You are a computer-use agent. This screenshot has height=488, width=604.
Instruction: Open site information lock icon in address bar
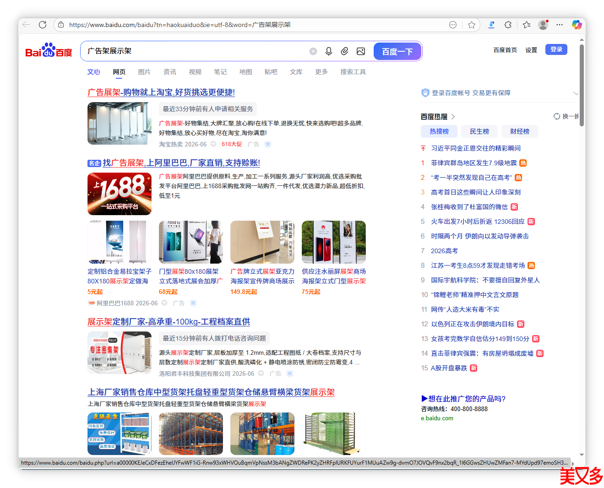(x=61, y=25)
